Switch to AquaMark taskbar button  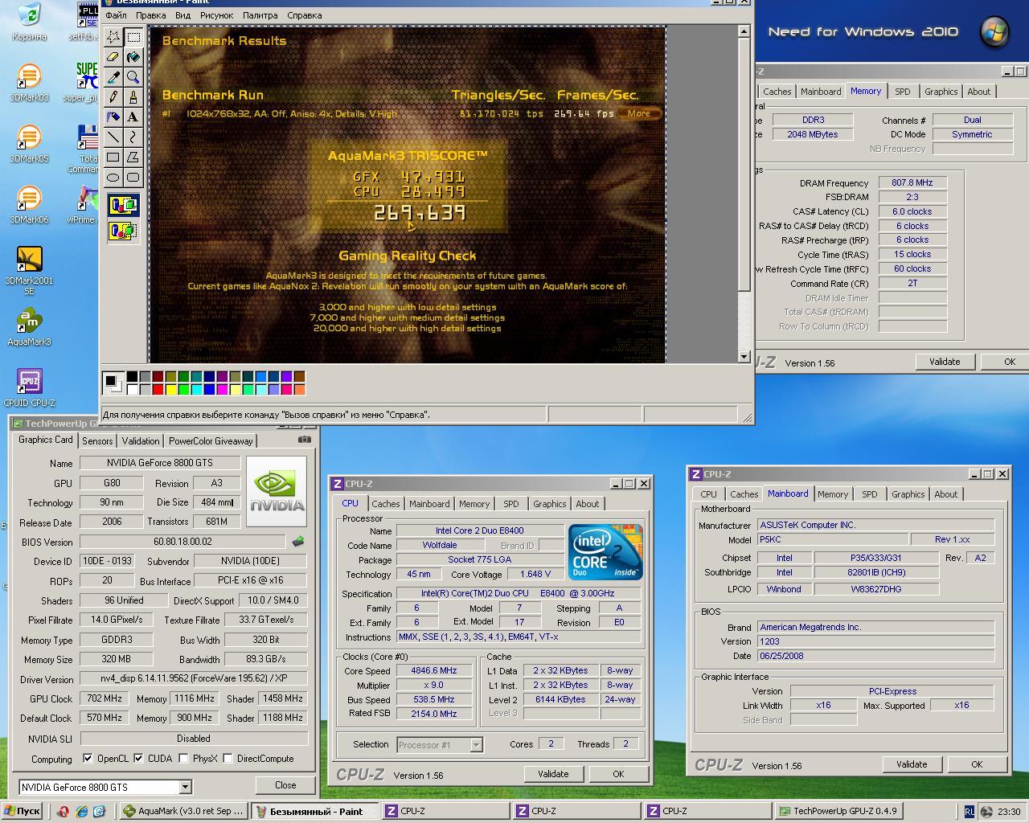(183, 811)
